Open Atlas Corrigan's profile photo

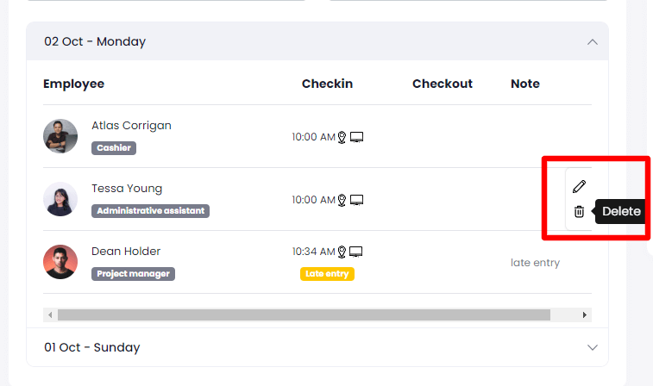[x=60, y=136]
